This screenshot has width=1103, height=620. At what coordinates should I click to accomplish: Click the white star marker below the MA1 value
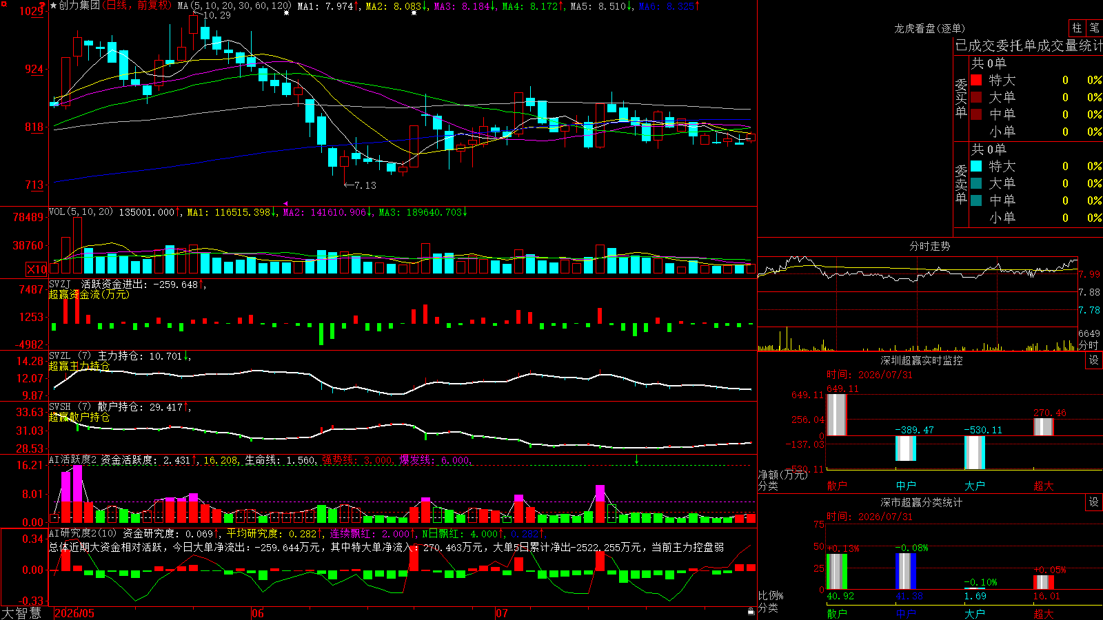[x=287, y=13]
